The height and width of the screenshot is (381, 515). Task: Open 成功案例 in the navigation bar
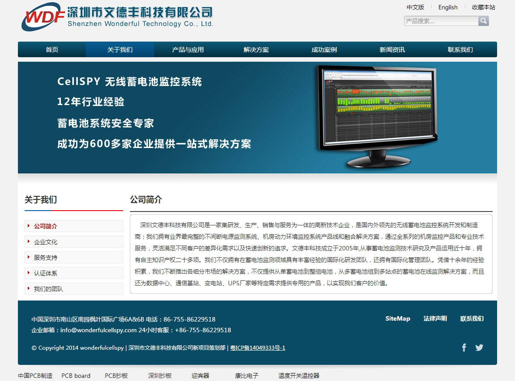click(324, 50)
